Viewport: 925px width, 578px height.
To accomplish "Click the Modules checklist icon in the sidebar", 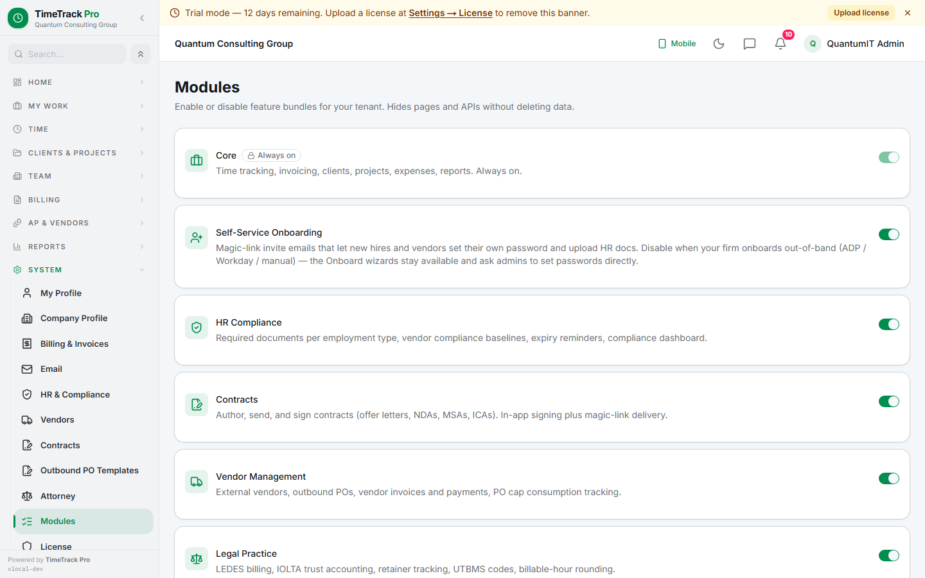I will [x=27, y=521].
